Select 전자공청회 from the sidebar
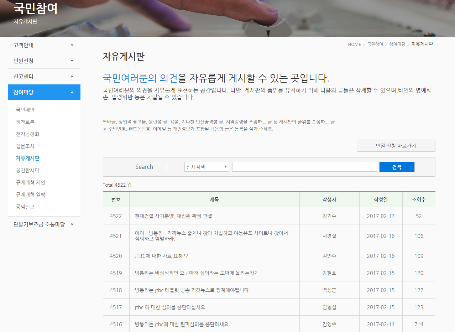 point(27,134)
